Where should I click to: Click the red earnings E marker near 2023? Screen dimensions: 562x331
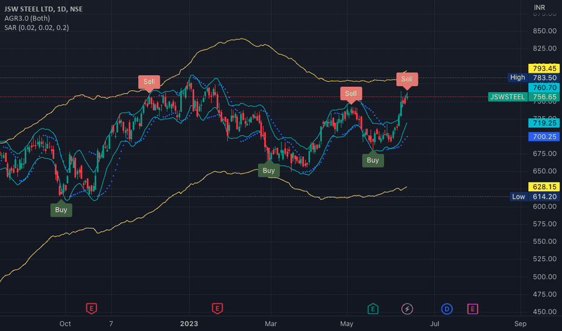(217, 309)
